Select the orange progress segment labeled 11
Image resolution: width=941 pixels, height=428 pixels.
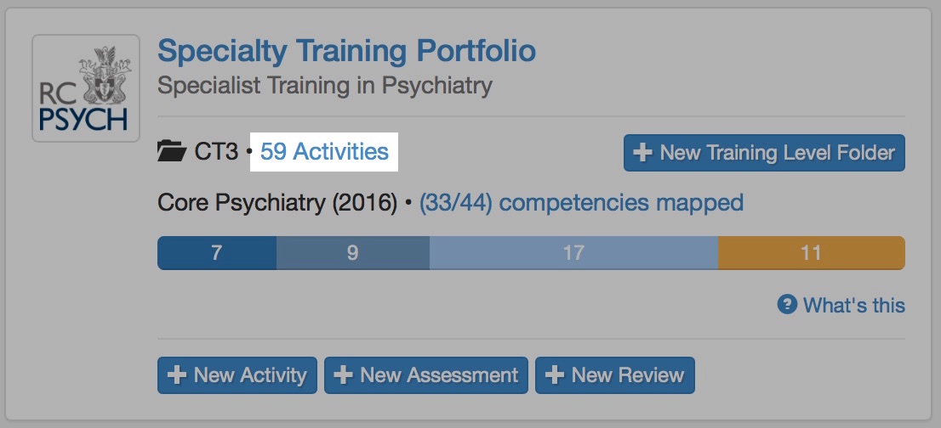click(811, 253)
